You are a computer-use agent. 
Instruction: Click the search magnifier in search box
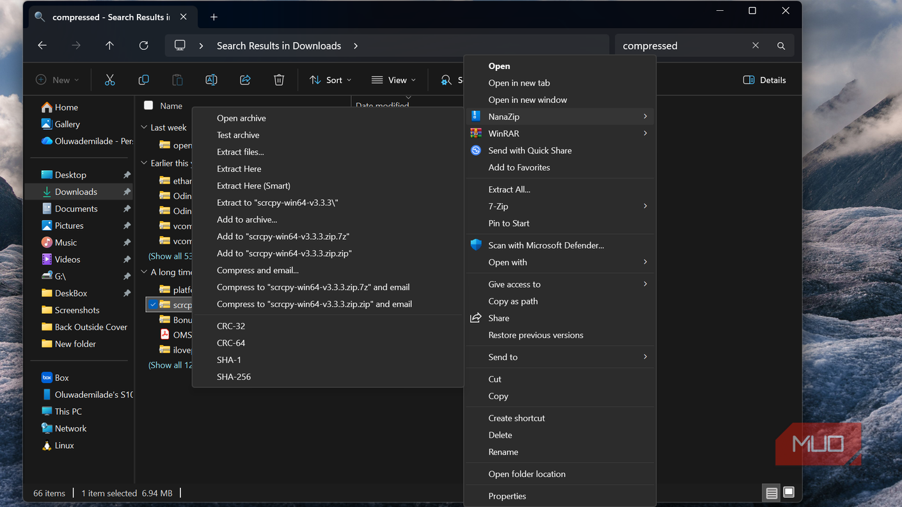781,46
